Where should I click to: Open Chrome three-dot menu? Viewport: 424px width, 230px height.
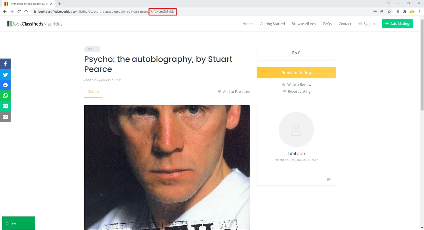click(x=419, y=12)
